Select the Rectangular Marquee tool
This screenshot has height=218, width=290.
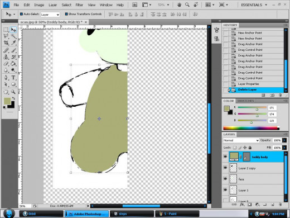tap(6, 30)
